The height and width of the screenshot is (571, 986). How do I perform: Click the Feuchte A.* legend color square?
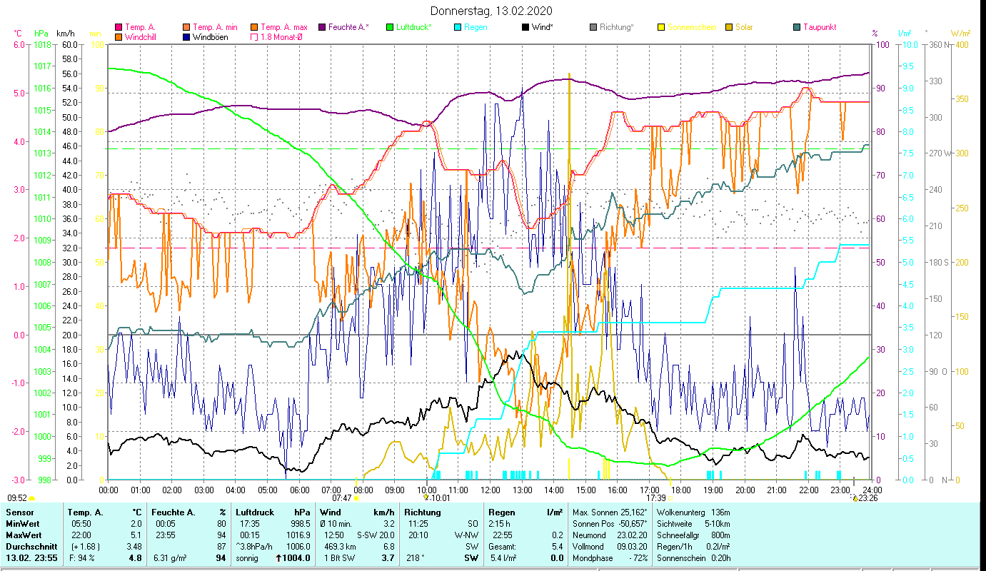(x=323, y=27)
